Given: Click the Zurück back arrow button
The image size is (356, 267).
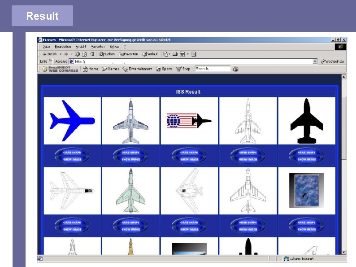Looking at the screenshot, I should click(x=50, y=54).
